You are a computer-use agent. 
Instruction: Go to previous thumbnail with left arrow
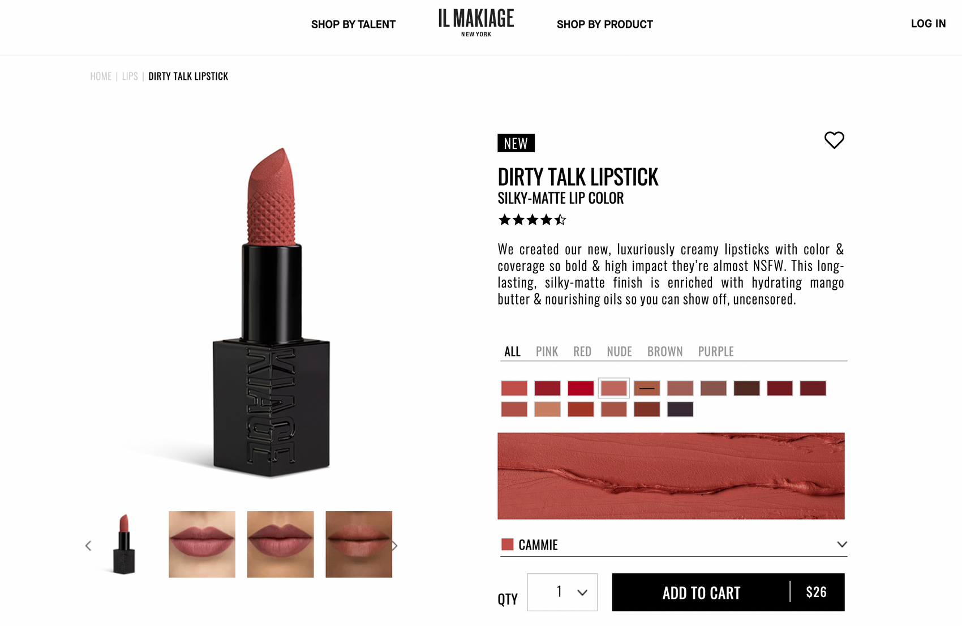[x=88, y=546]
